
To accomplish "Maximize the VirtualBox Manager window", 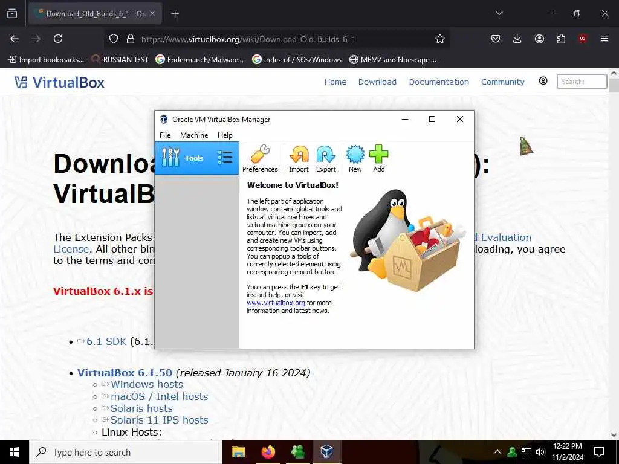I will click(x=432, y=119).
